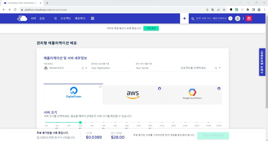Click the WordPress logo icon
The image size is (268, 141).
click(46, 68)
